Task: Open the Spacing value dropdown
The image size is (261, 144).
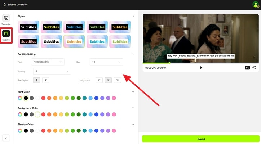Action: 52,71
